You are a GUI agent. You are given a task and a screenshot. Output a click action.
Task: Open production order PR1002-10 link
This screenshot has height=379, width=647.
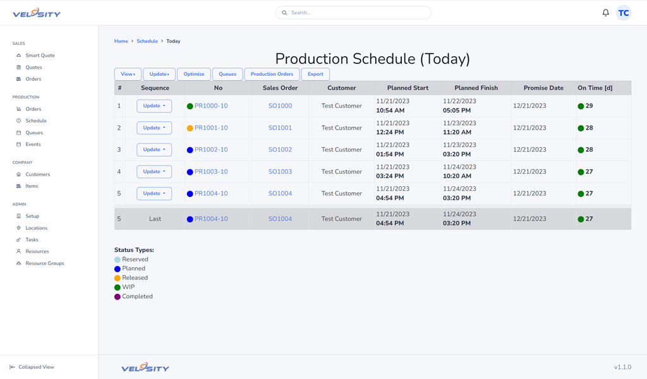click(x=211, y=150)
